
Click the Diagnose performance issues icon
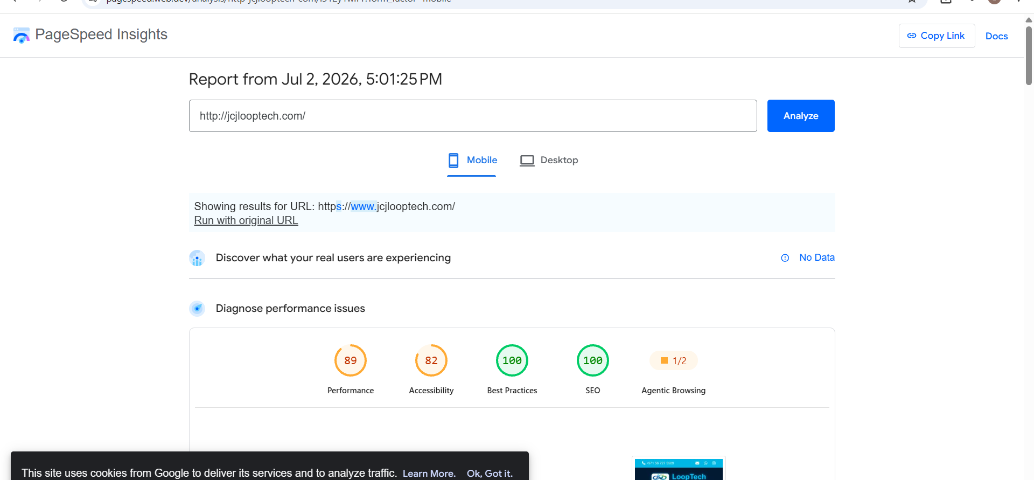[x=197, y=309]
